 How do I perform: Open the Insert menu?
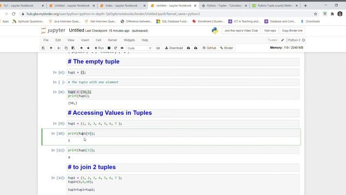(x=85, y=40)
